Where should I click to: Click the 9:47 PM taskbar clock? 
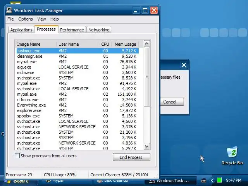233,180
